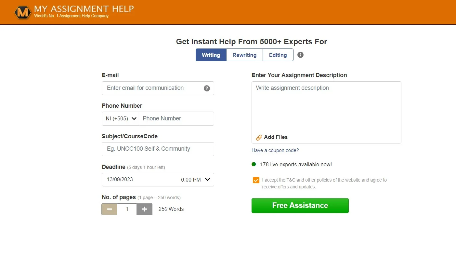456x273 pixels.
Task: Open the NI (+505) country code dropdown
Action: tap(121, 118)
